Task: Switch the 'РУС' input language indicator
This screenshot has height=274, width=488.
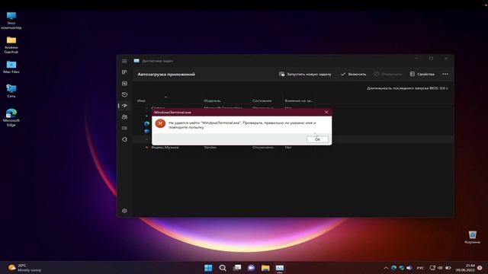Action: pos(420,268)
